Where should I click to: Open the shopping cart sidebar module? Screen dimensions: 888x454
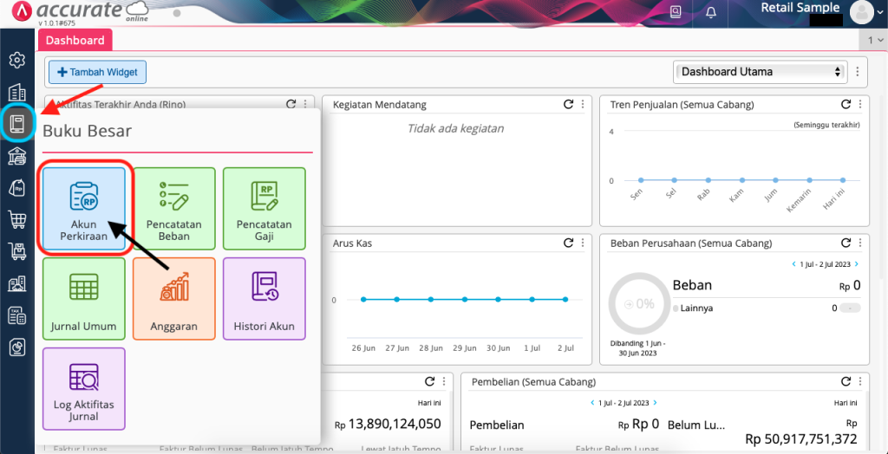(16, 220)
